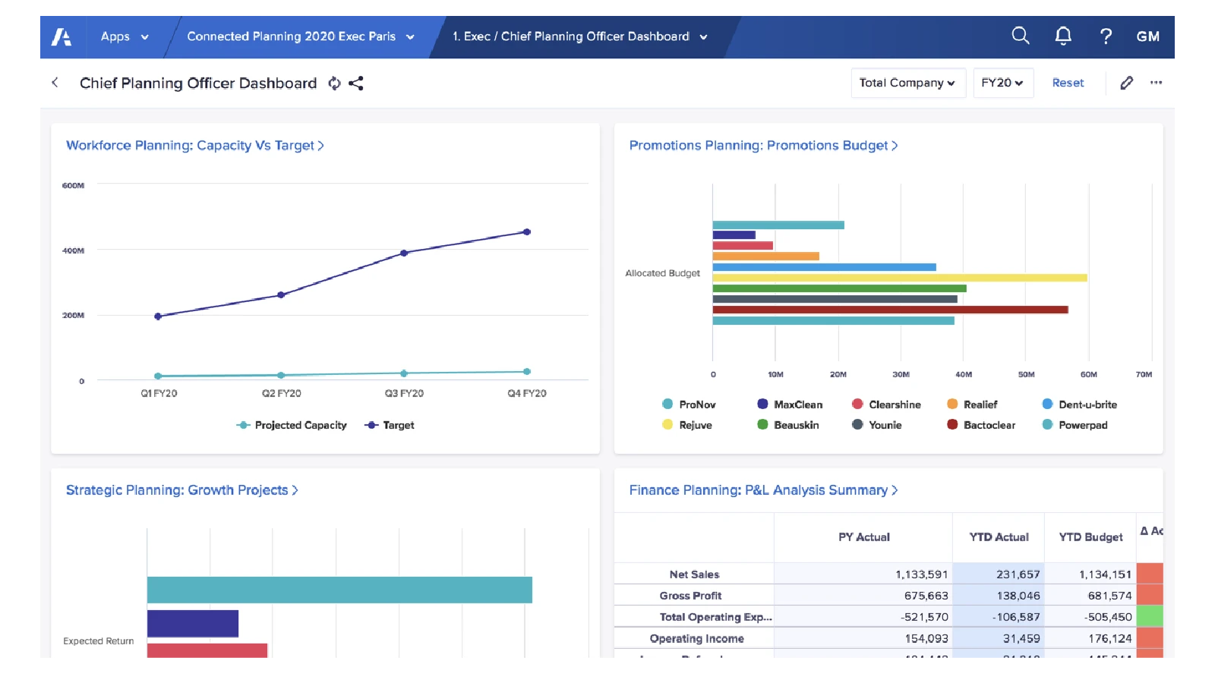The image size is (1215, 683).
Task: Open Workforce Planning: Capacity Vs Target
Action: click(195, 145)
